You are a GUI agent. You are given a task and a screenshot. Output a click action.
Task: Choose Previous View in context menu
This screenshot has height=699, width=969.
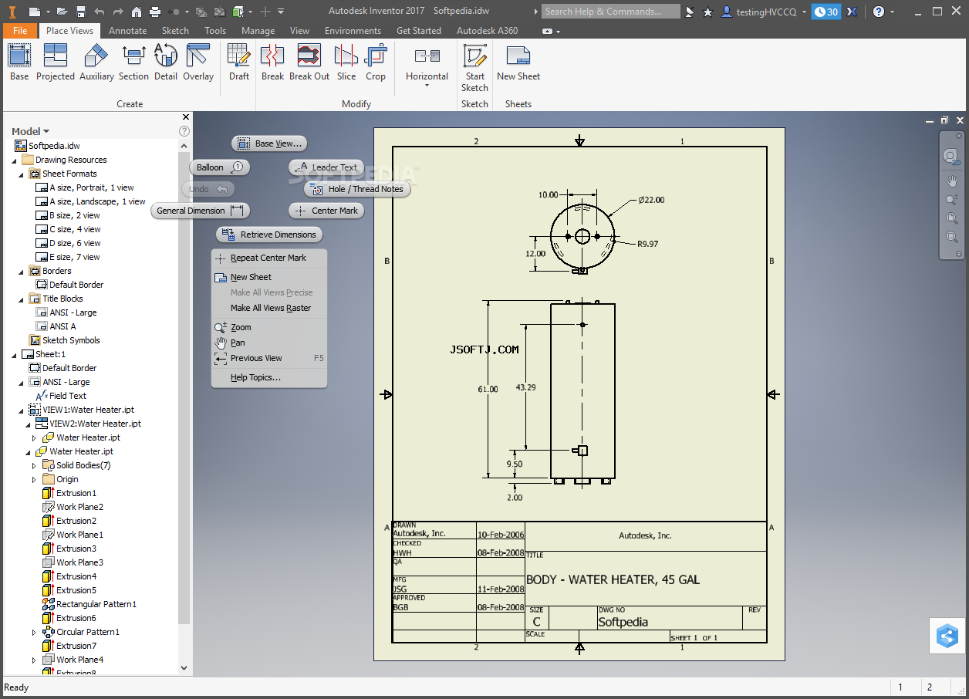[x=268, y=358]
